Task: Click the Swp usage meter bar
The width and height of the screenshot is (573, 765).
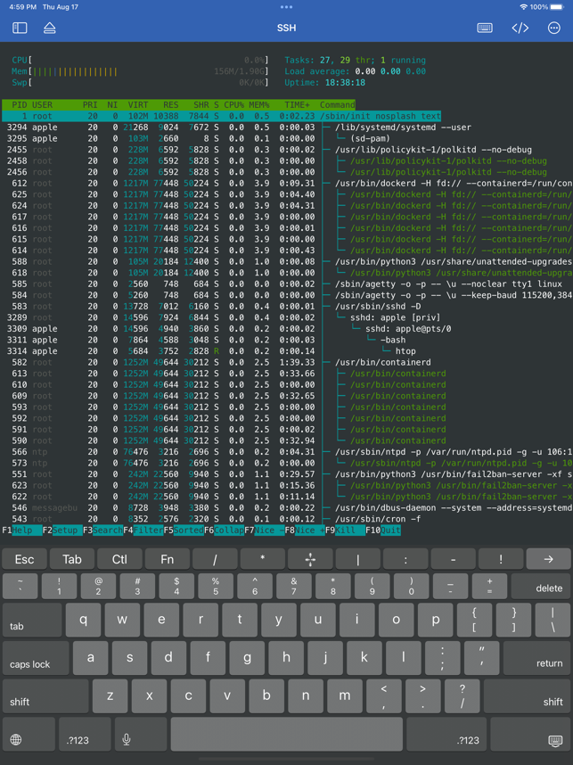Action: pos(141,82)
